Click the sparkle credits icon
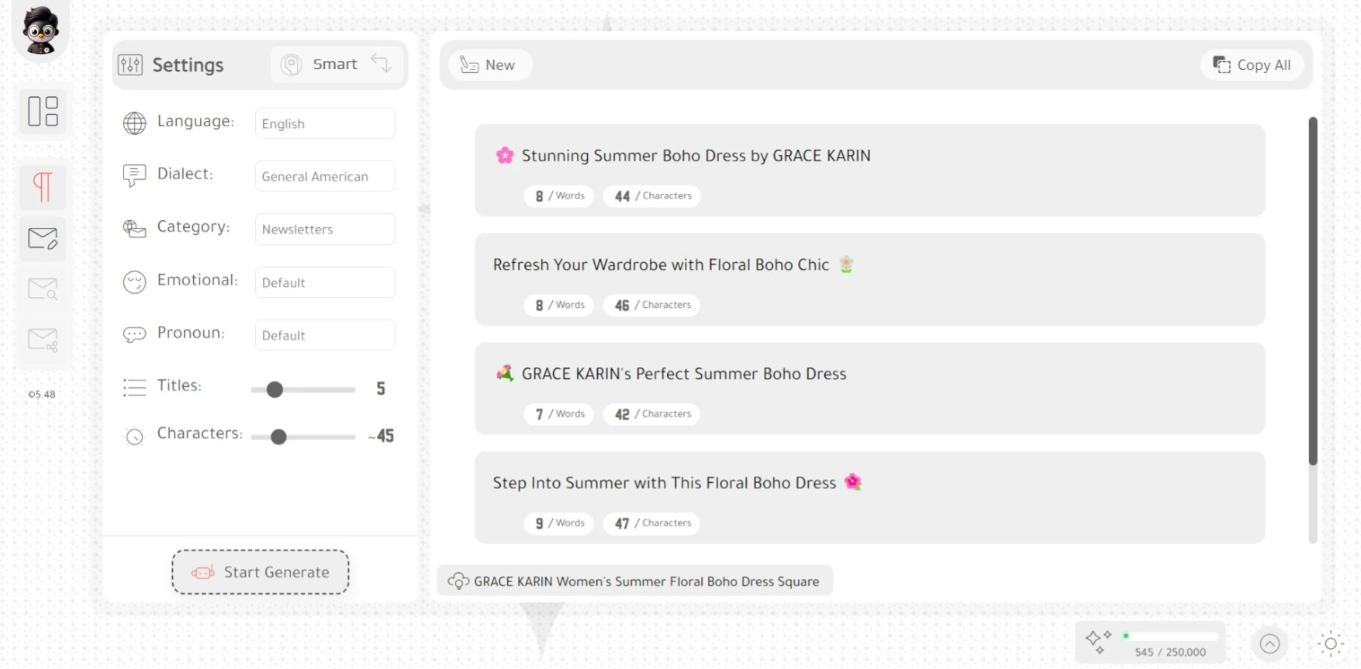The height and width of the screenshot is (669, 1361). tap(1098, 642)
